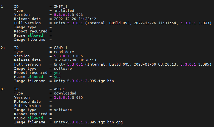214x127 pixels.
Task: Click the version value under ASD_1 entry
Action: click(68, 97)
